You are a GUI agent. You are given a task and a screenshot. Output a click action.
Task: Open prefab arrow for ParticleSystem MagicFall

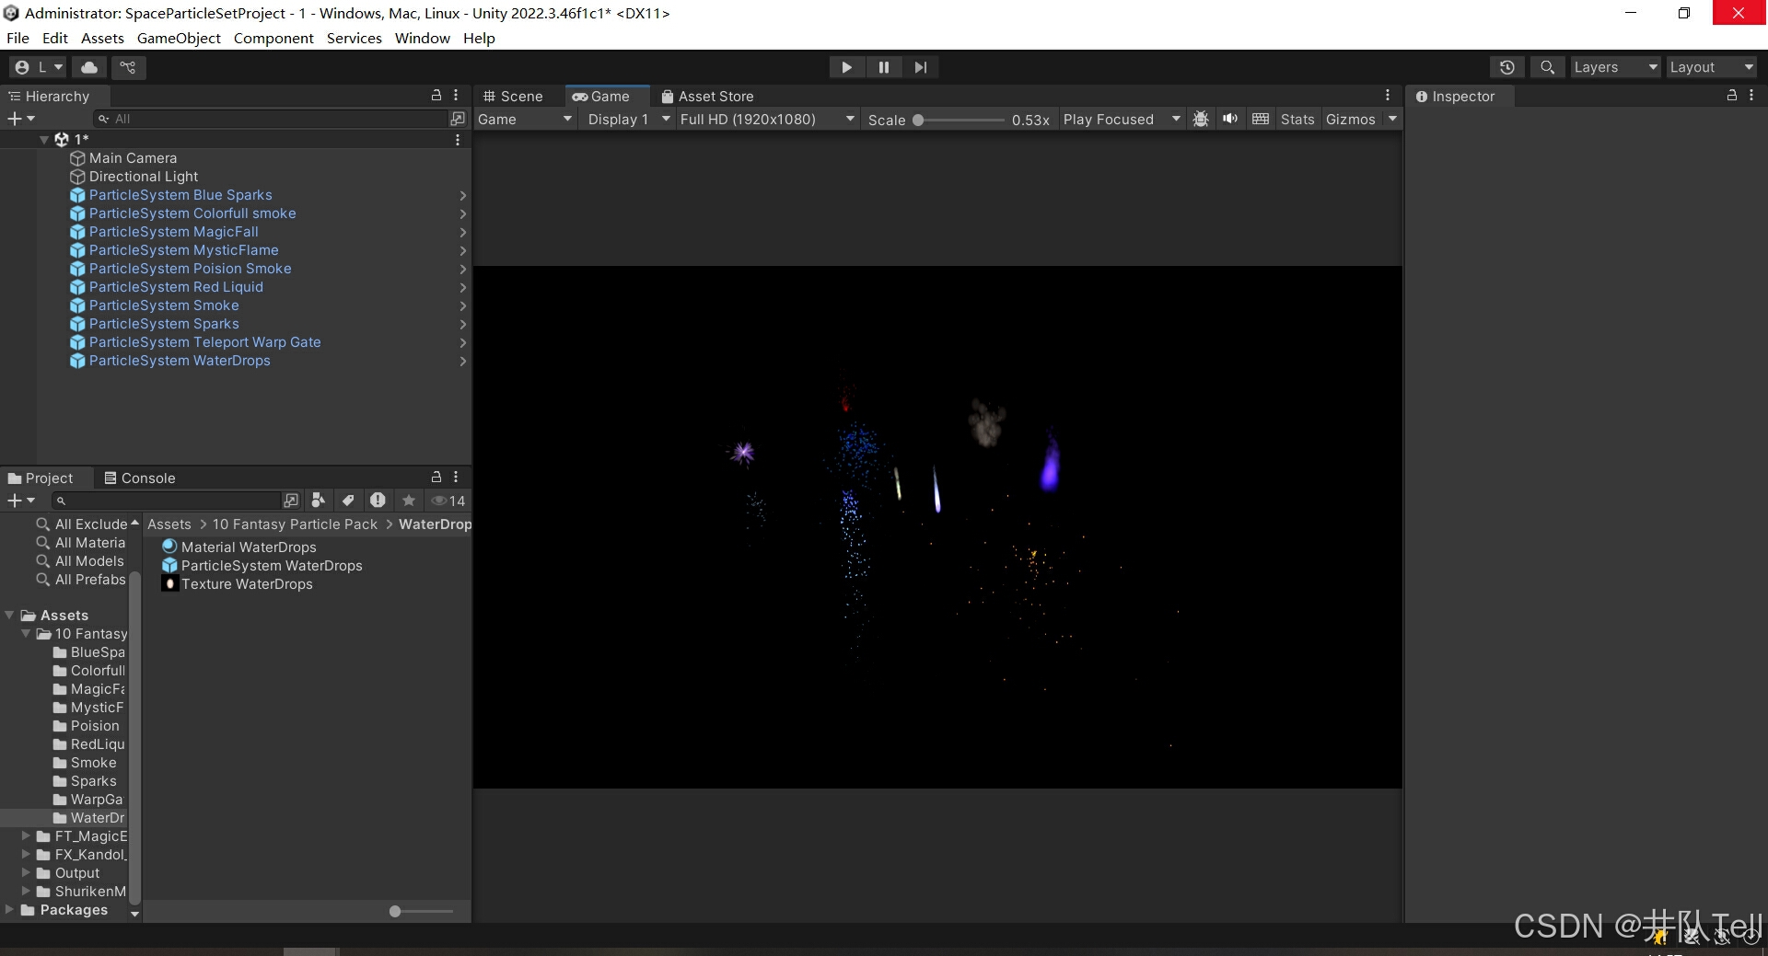(x=462, y=232)
